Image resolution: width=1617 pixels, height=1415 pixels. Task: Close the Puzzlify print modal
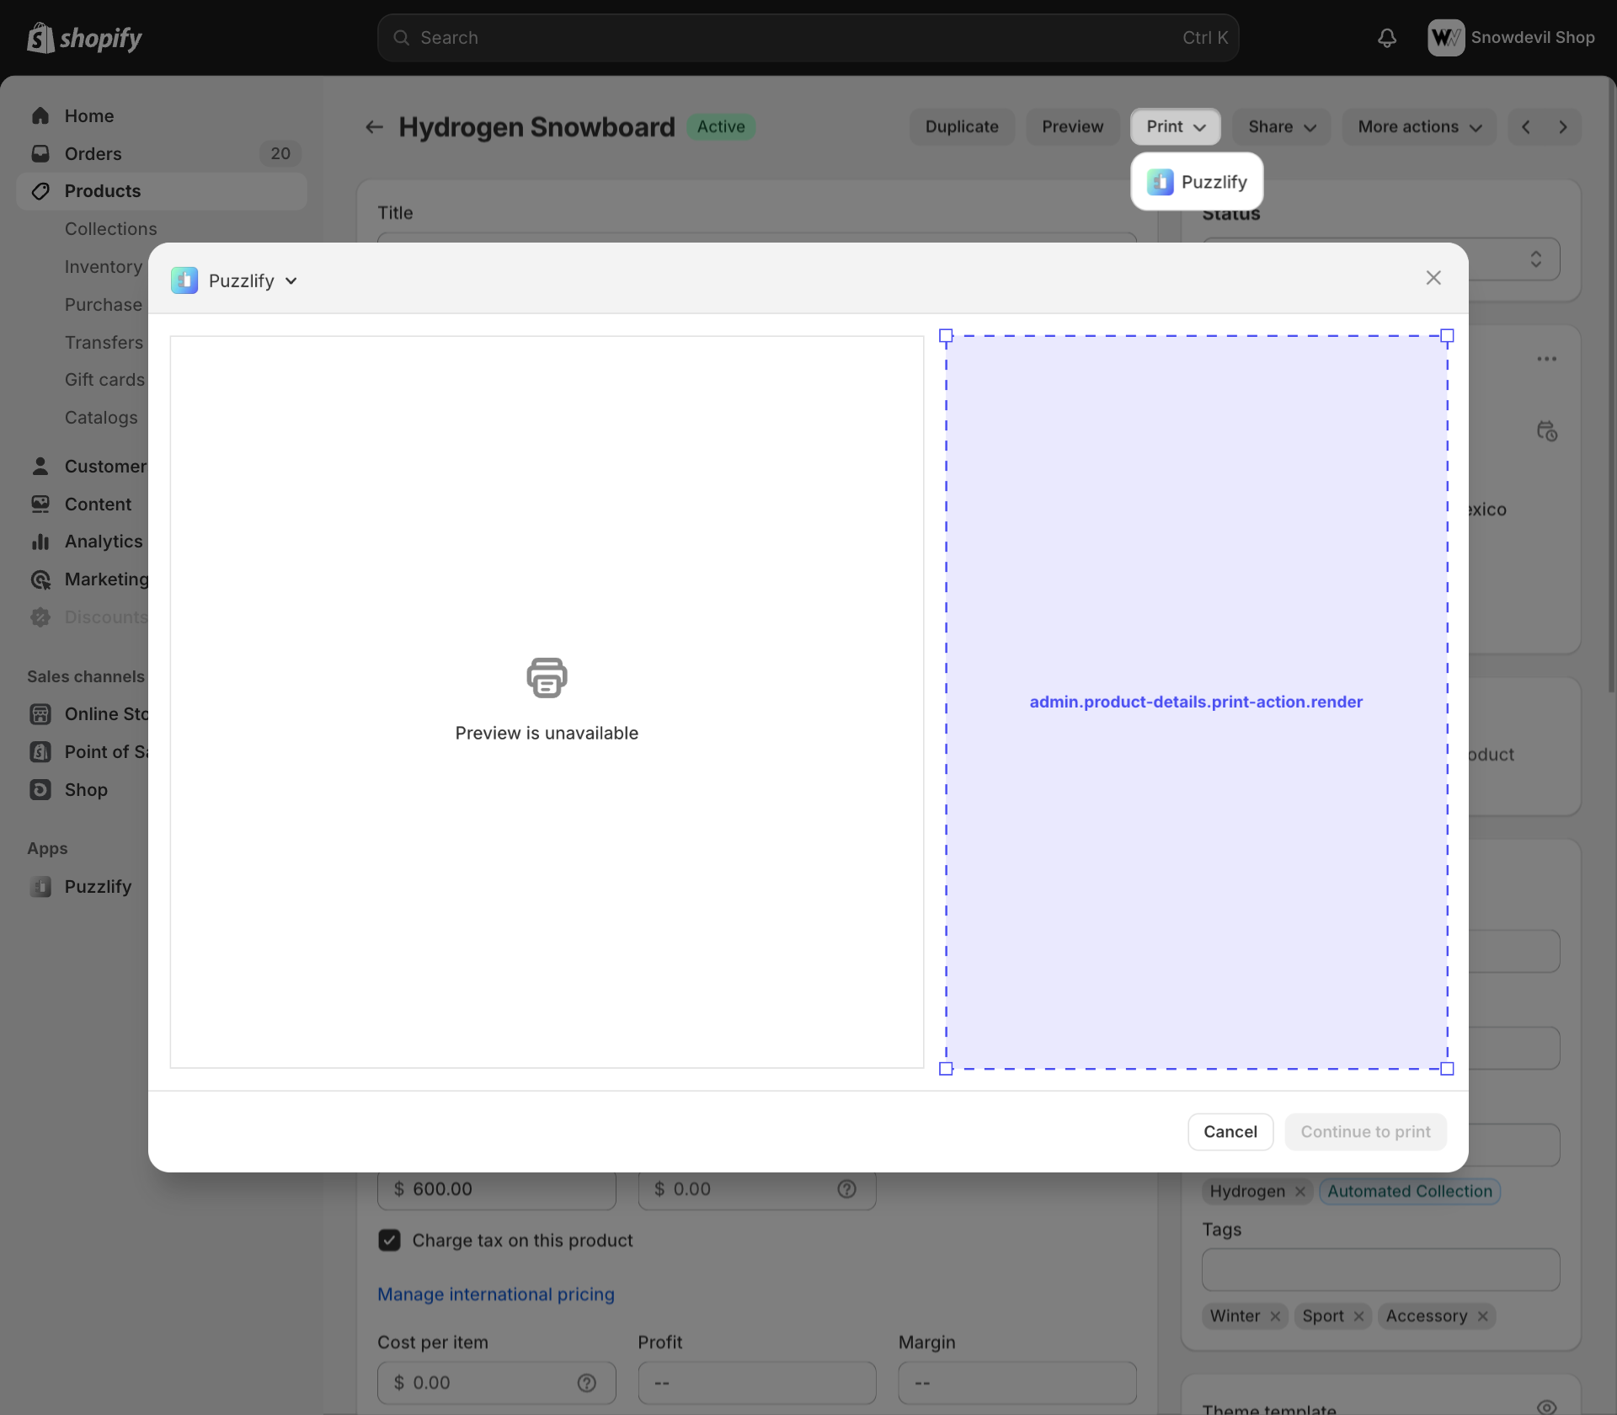(x=1433, y=278)
